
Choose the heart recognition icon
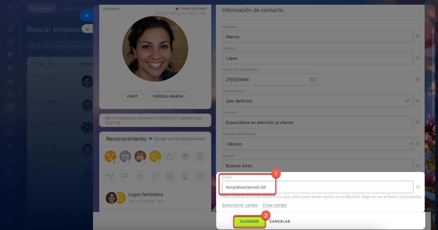click(155, 176)
